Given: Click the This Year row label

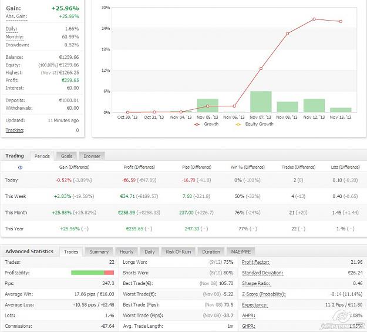Looking at the screenshot, I should point(14,229).
